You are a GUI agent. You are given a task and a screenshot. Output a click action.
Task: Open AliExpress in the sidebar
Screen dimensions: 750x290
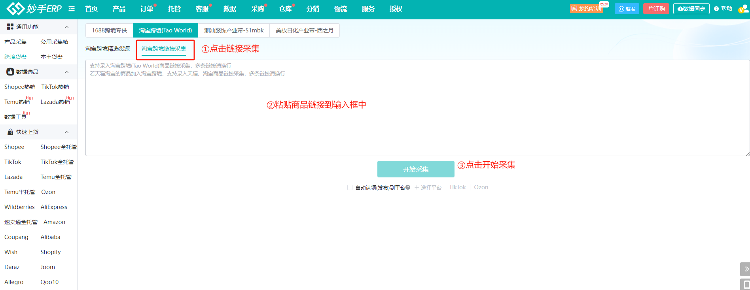click(x=54, y=207)
